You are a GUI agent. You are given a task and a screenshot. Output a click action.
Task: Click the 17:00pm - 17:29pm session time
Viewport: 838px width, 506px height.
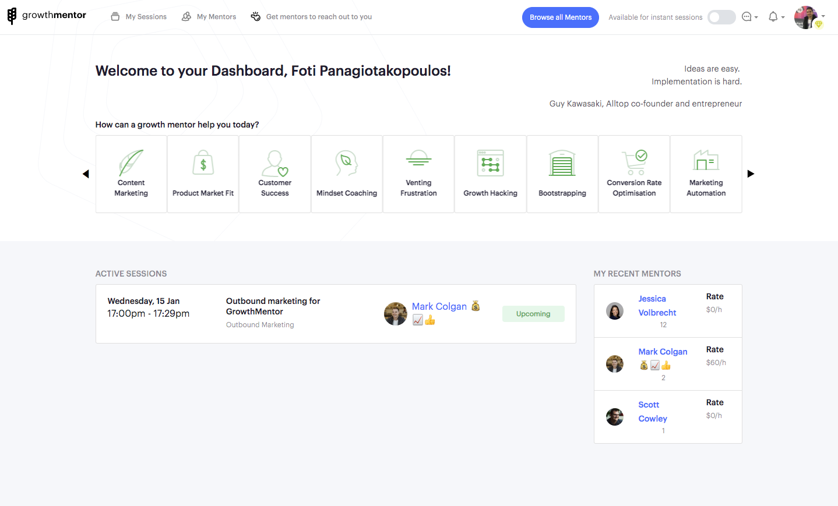click(149, 313)
